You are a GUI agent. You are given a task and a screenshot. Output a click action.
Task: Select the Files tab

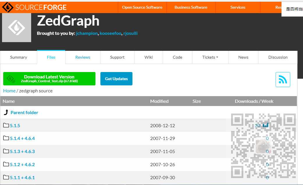51,57
